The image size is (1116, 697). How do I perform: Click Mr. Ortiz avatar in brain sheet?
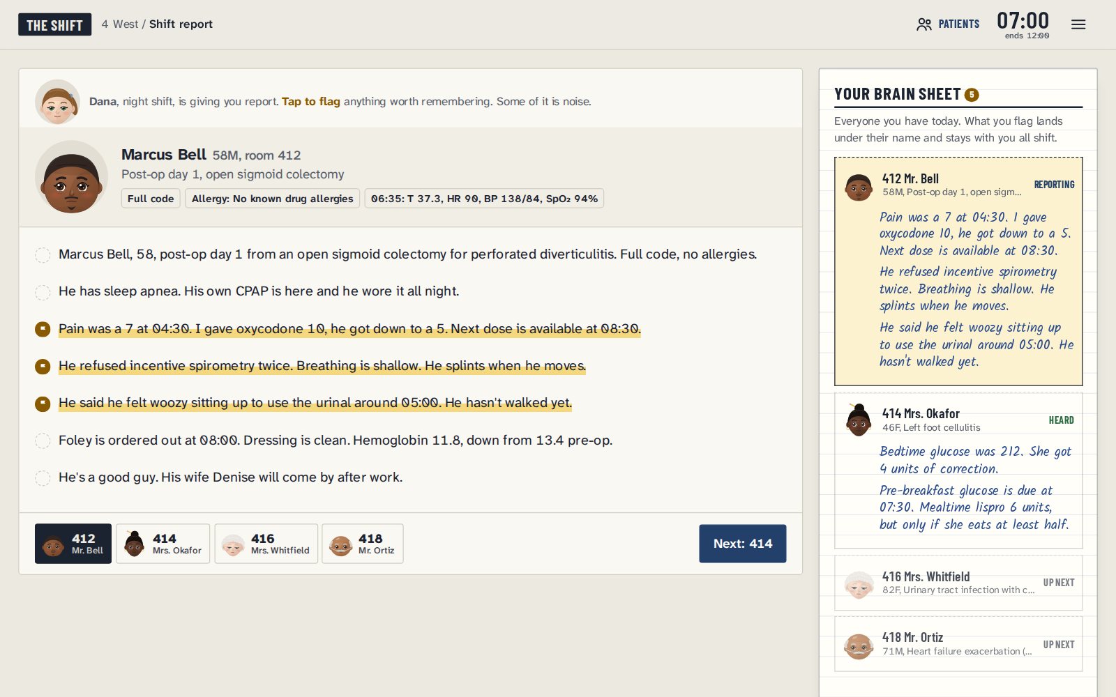click(859, 646)
